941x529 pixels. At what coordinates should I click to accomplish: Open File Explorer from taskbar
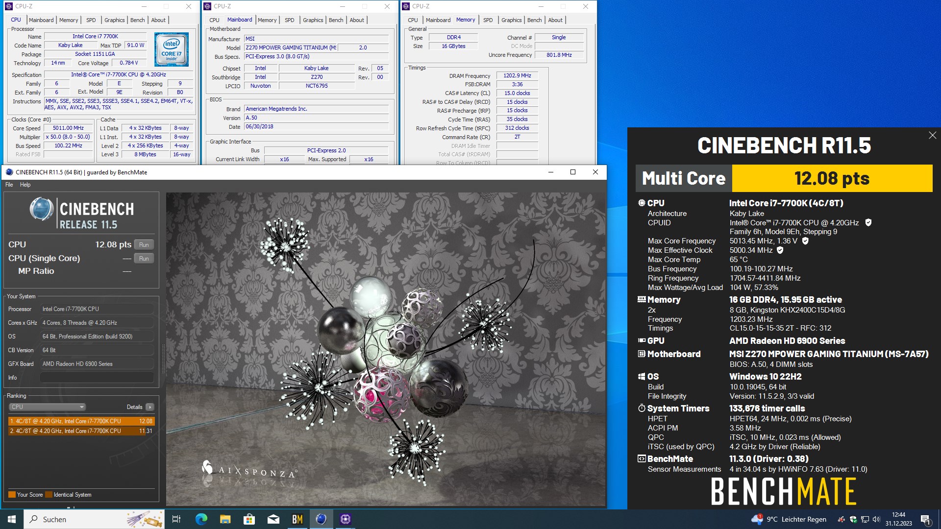point(225,519)
